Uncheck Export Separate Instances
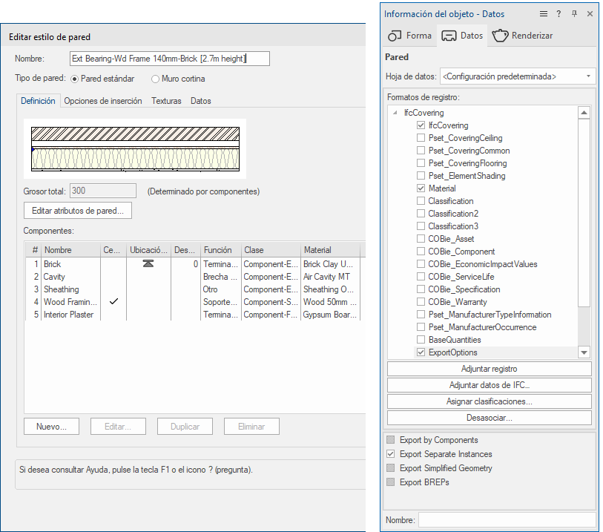This screenshot has height=532, width=603. (391, 454)
